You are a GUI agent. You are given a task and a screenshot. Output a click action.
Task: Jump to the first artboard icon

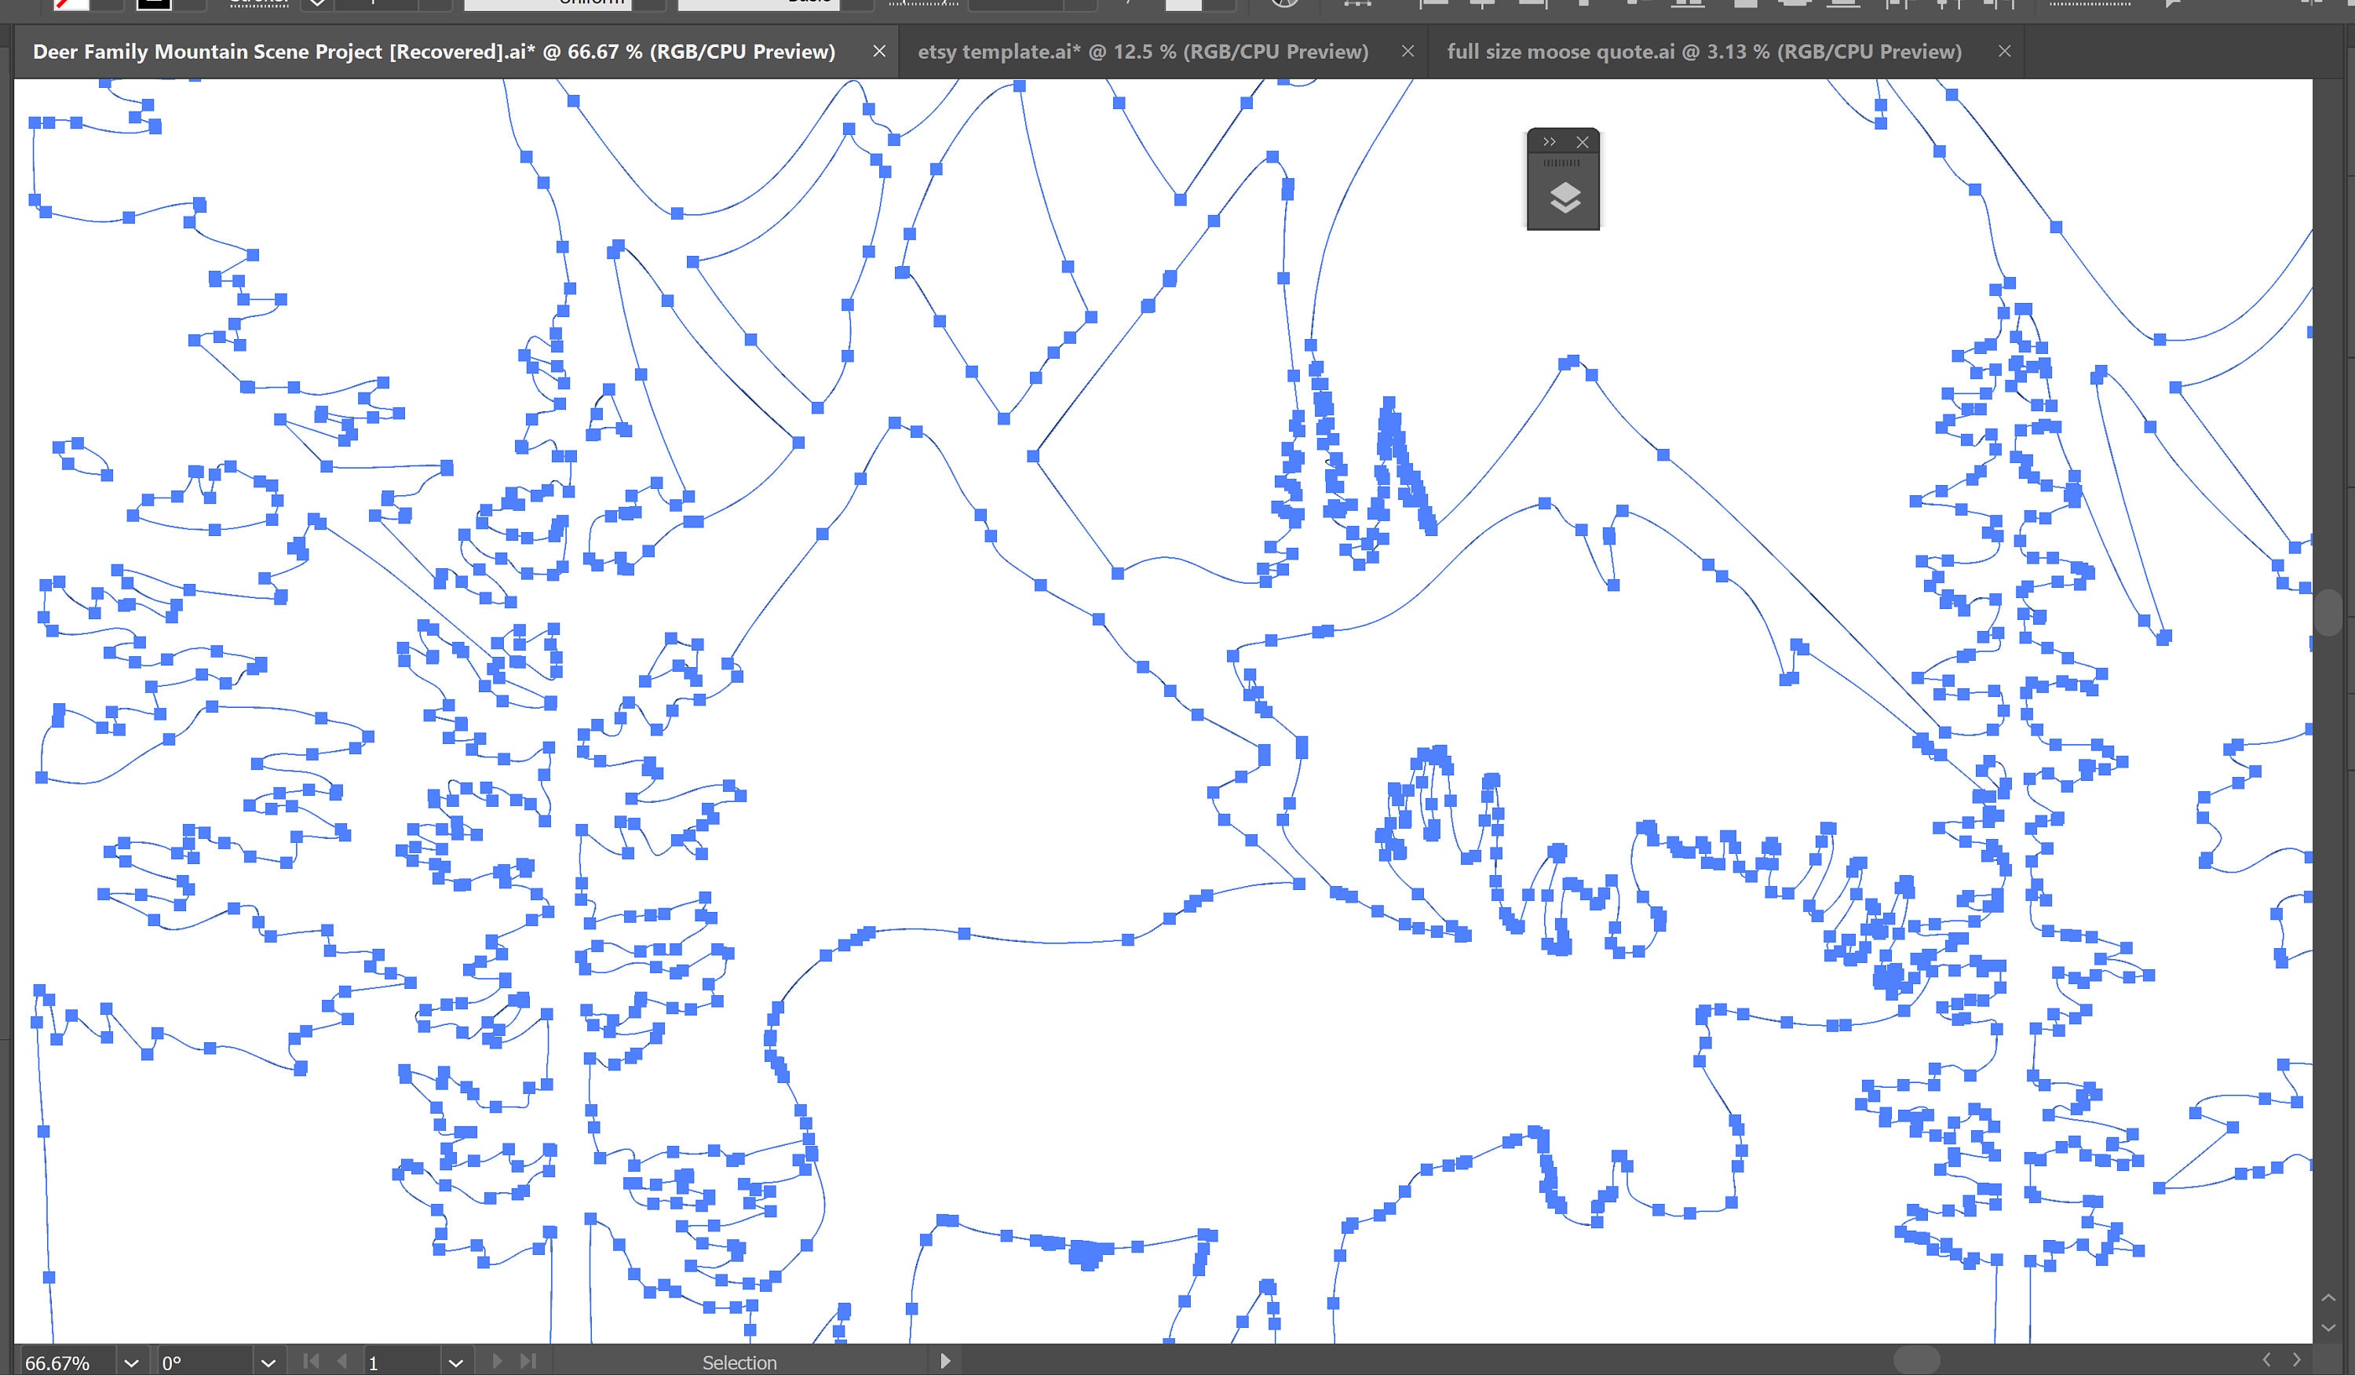point(311,1362)
